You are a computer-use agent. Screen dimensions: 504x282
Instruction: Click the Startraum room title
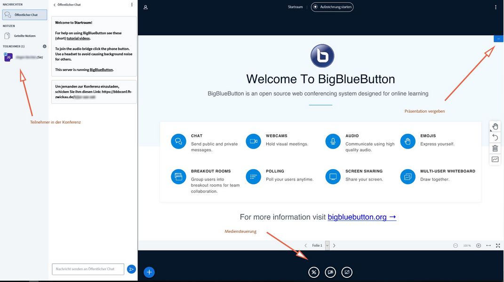tap(296, 7)
